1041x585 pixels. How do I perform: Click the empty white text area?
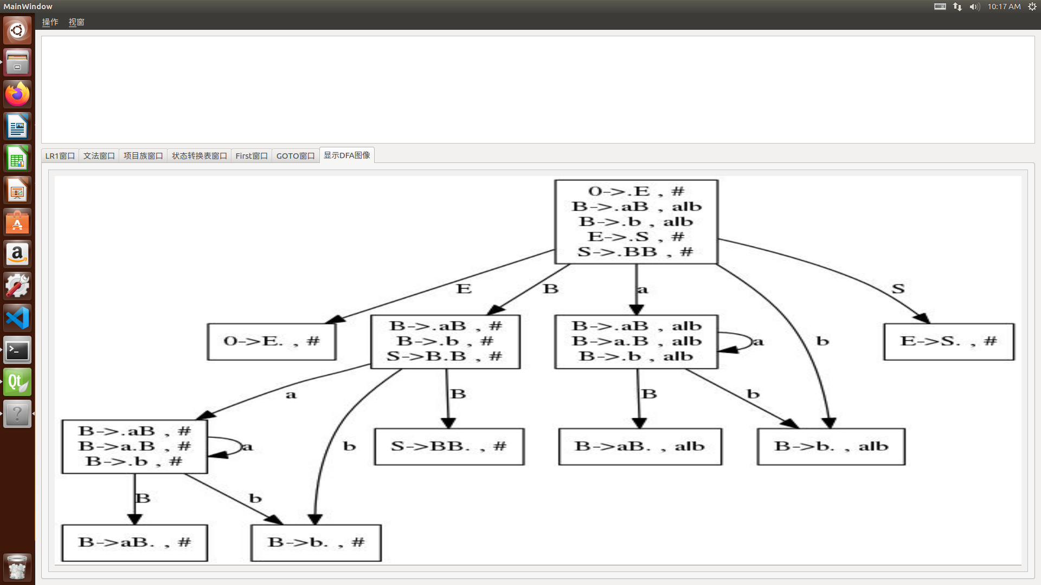click(537, 89)
